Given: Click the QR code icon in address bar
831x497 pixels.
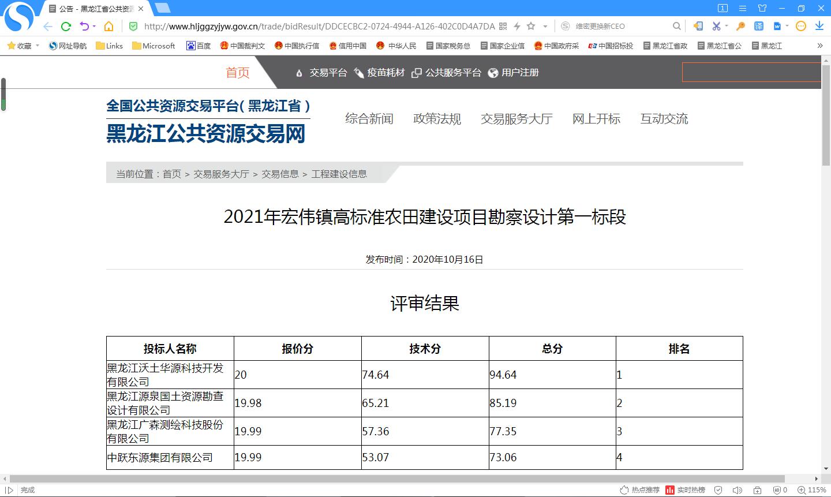Looking at the screenshot, I should (x=503, y=26).
